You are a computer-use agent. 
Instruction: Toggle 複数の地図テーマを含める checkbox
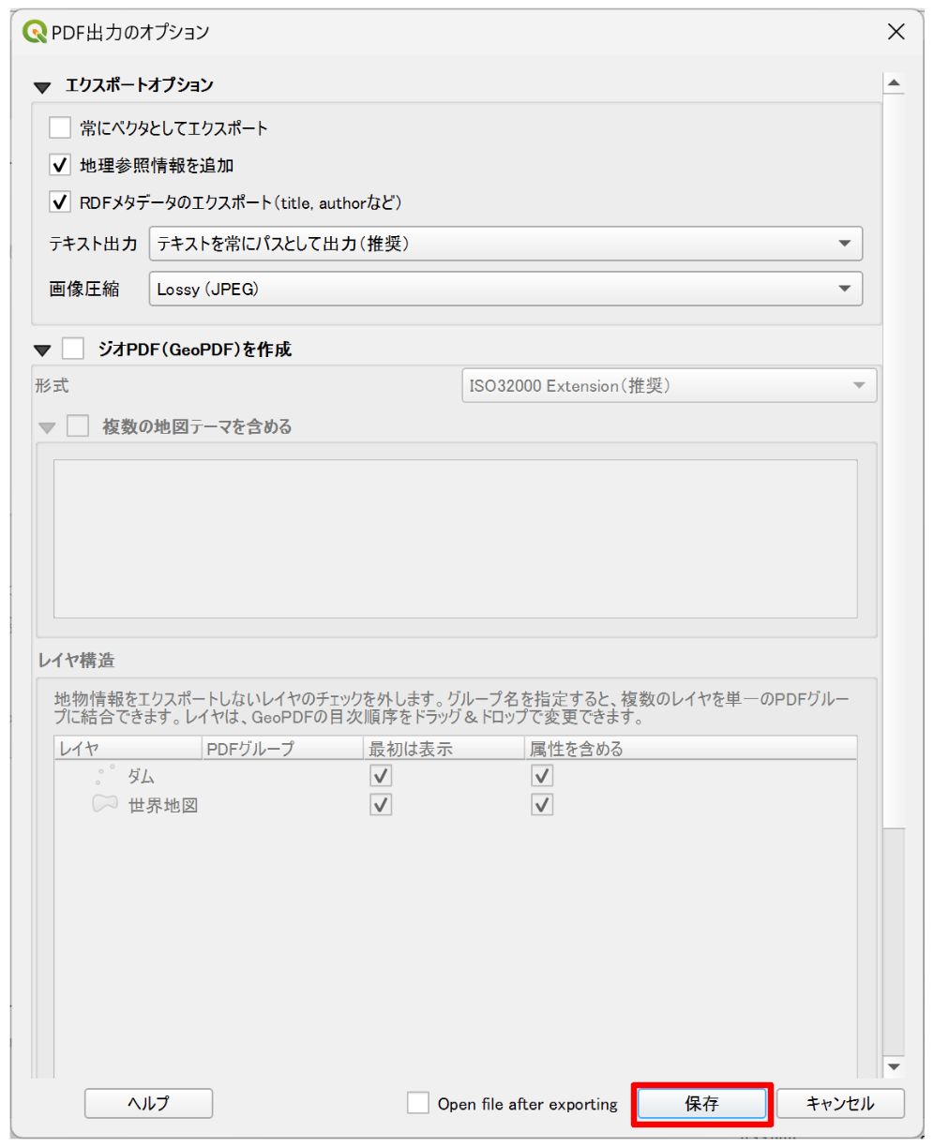(x=78, y=426)
